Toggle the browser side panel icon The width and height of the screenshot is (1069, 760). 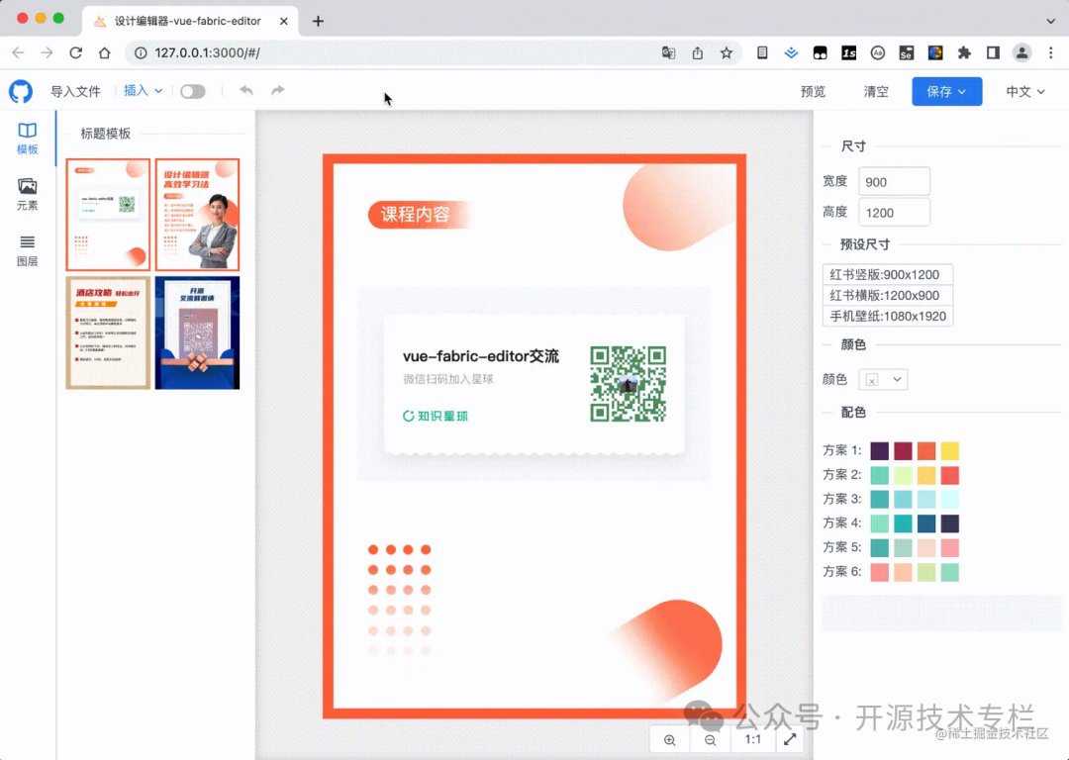click(x=993, y=52)
